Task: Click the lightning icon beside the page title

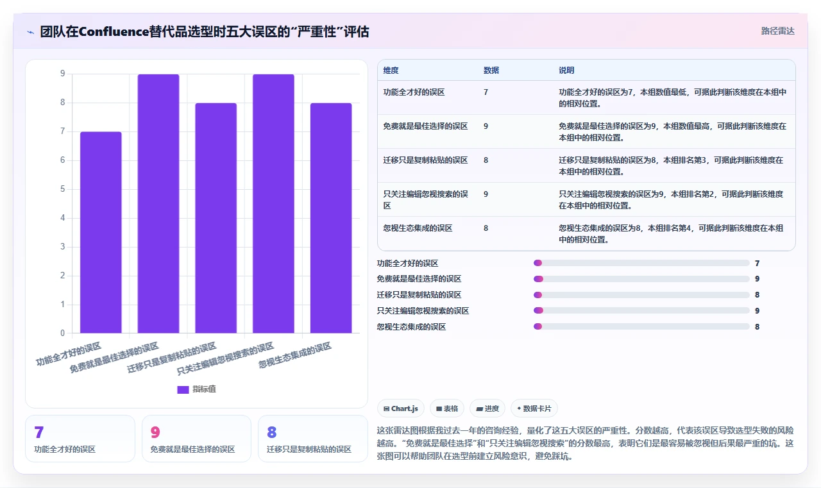Action: click(30, 31)
